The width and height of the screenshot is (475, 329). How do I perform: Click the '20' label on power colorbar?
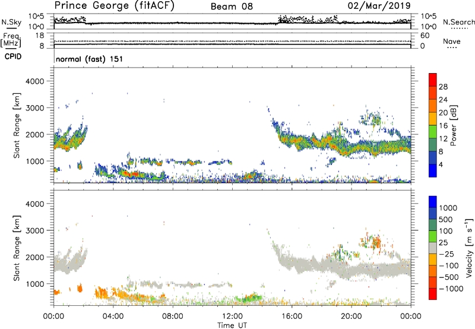click(x=443, y=113)
